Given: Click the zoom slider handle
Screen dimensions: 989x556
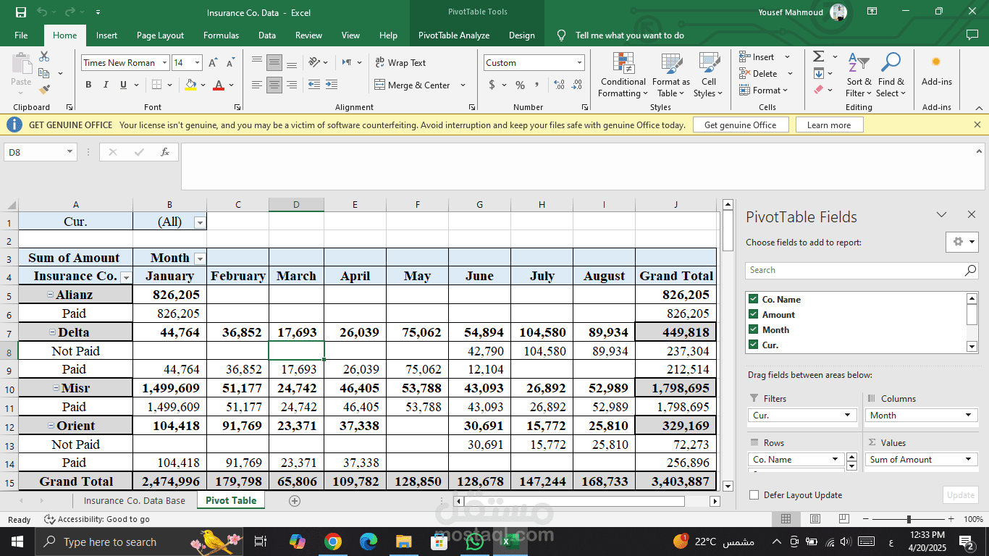Looking at the screenshot, I should pos(909,519).
